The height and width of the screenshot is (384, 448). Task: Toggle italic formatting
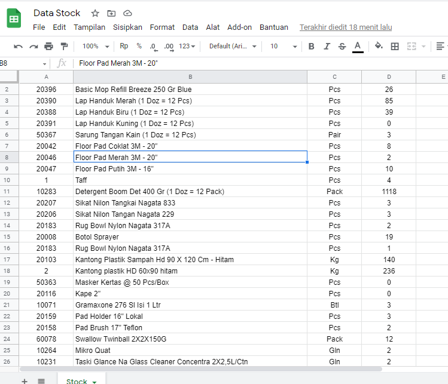click(x=327, y=46)
